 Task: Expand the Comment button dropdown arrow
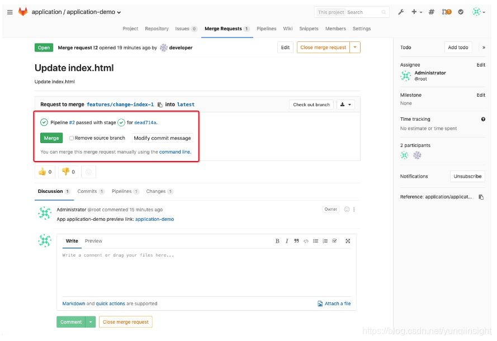[x=91, y=322]
